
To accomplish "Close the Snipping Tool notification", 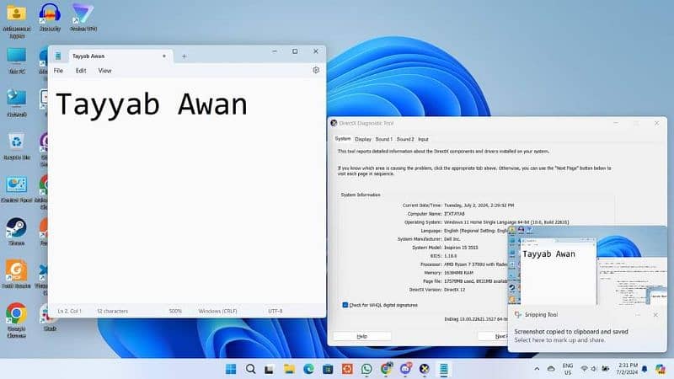I will (x=655, y=315).
